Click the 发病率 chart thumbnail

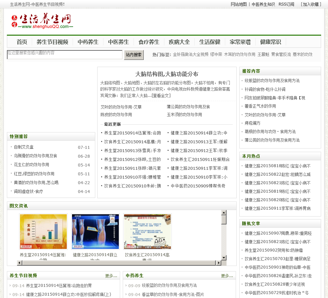click(x=43, y=232)
